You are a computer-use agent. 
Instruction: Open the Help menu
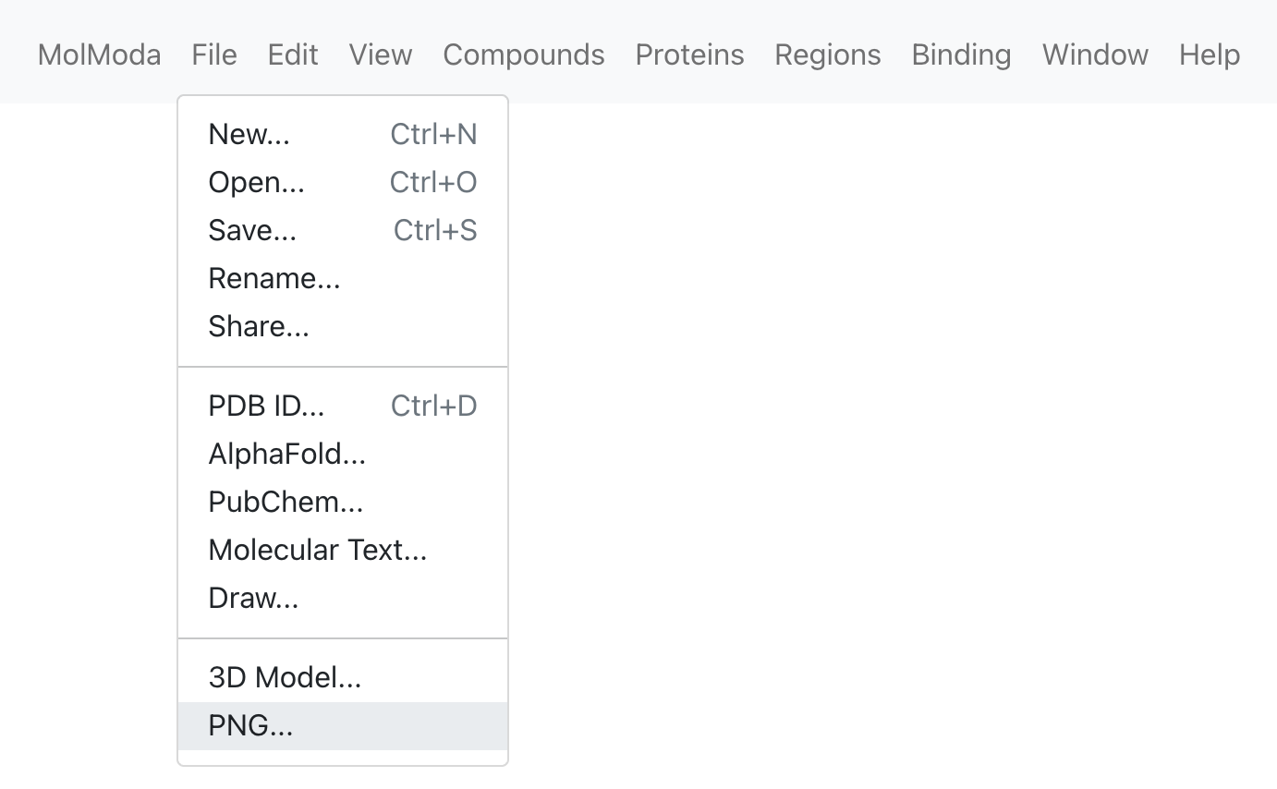tap(1210, 55)
